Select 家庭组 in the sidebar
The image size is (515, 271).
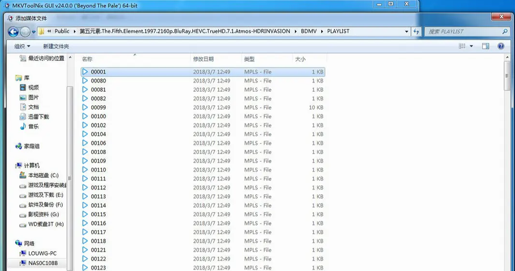click(27, 146)
